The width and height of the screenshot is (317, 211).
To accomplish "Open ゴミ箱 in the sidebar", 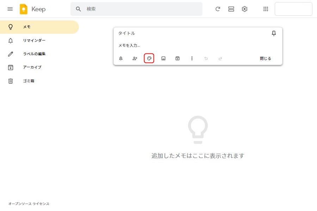I will click(x=29, y=81).
